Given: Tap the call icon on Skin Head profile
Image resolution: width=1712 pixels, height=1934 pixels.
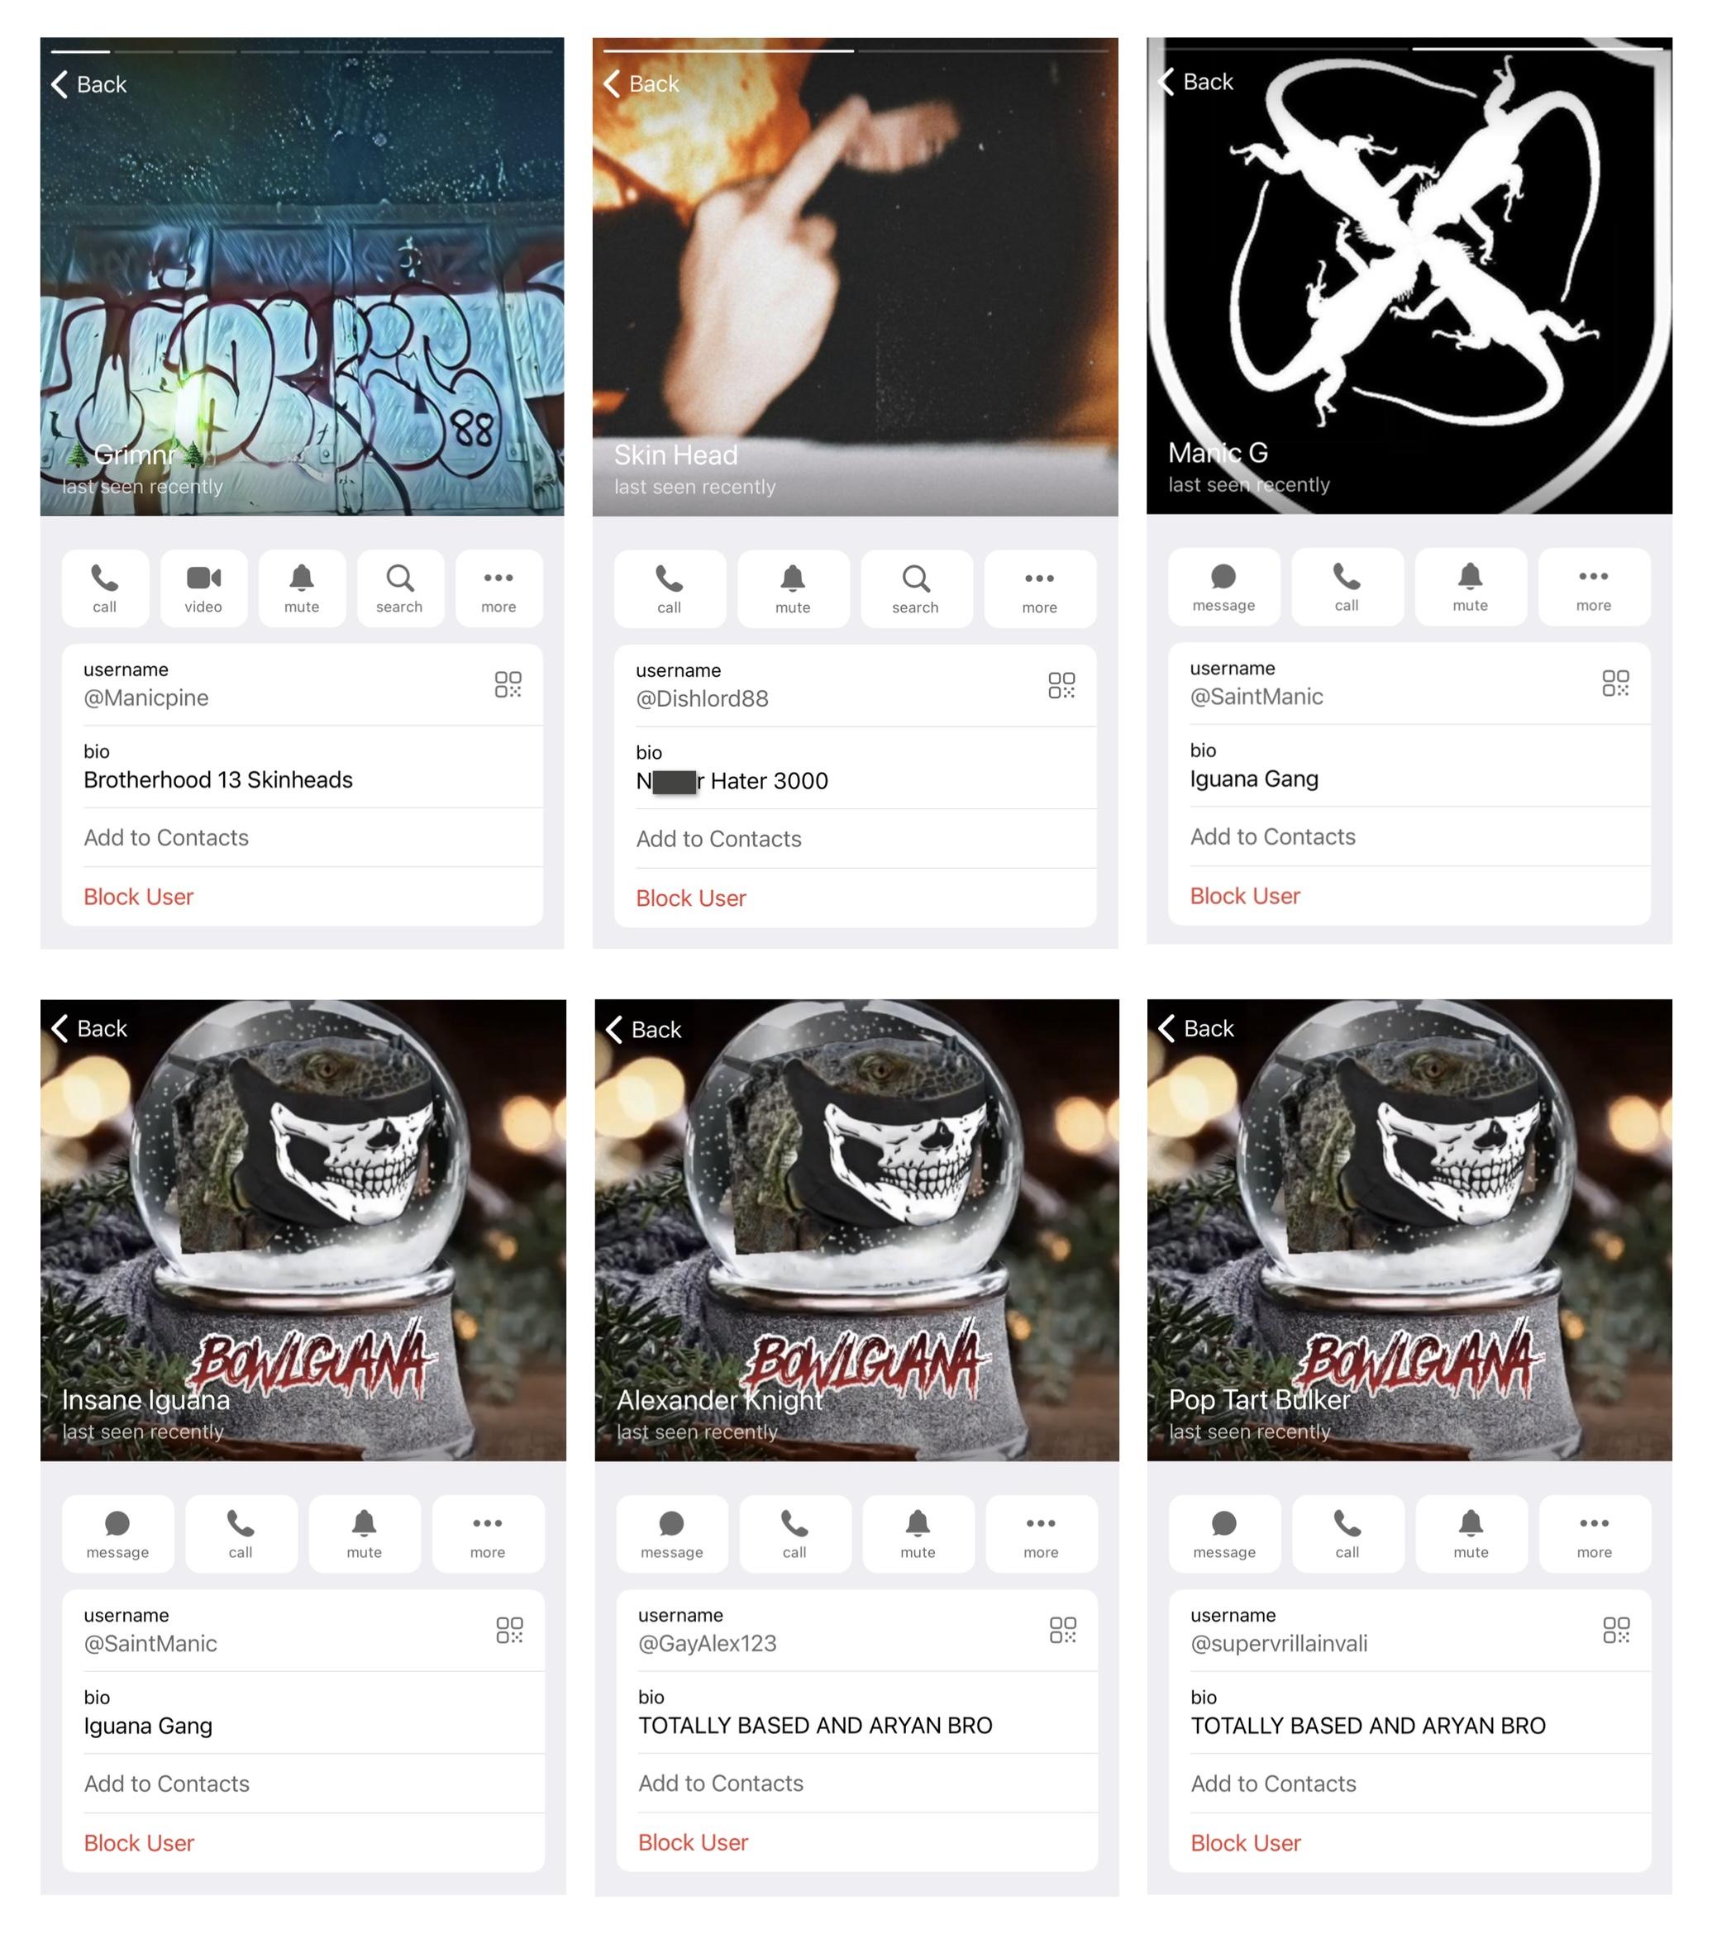Looking at the screenshot, I should click(x=669, y=588).
